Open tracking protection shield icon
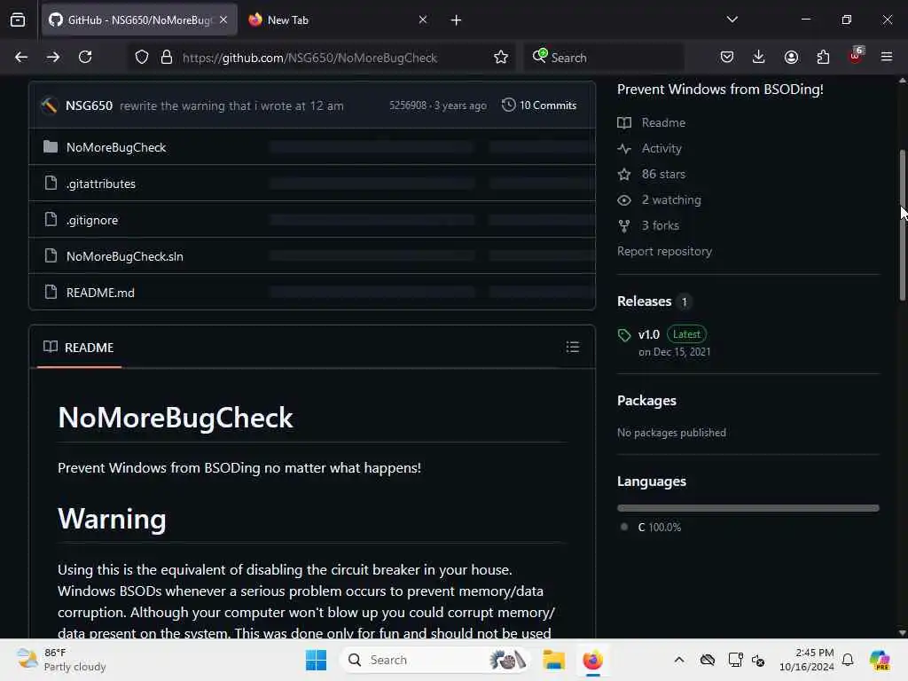This screenshot has width=908, height=681. click(x=142, y=57)
